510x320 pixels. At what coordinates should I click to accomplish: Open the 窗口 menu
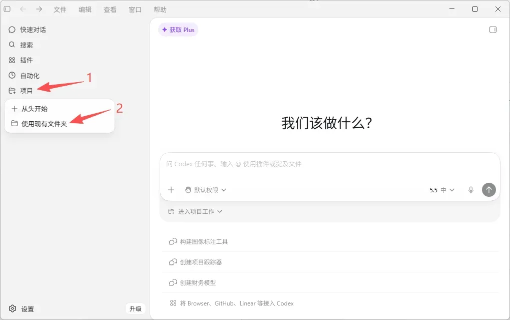click(135, 10)
